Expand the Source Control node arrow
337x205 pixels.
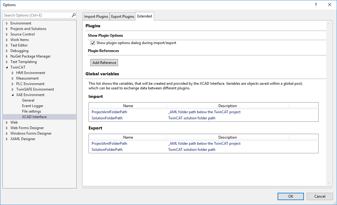pyautogui.click(x=7, y=34)
